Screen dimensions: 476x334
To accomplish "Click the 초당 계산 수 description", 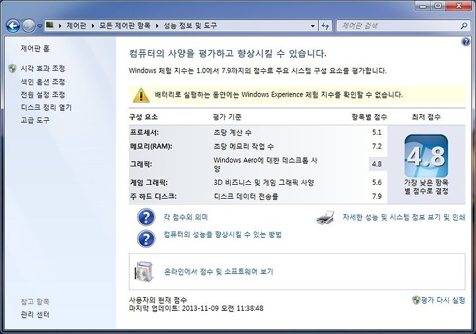I will pos(233,133).
